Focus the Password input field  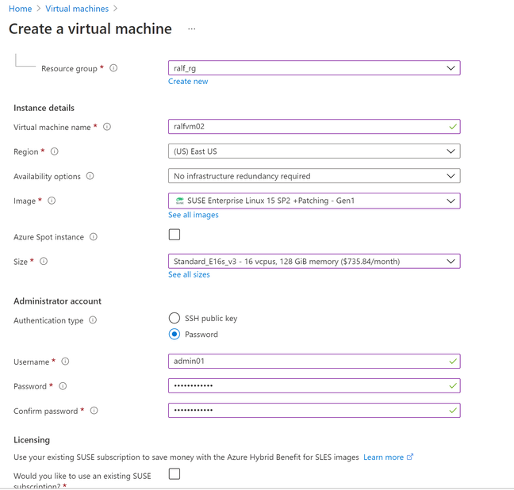[314, 386]
